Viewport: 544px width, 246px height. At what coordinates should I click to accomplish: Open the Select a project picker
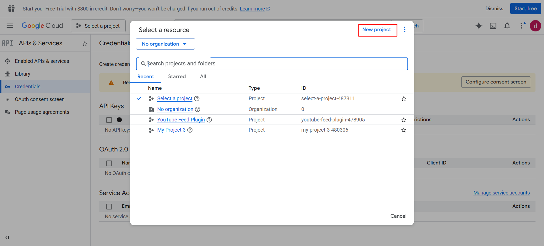(x=98, y=26)
